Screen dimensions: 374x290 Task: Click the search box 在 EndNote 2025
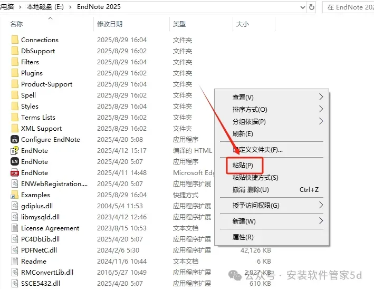(348, 7)
